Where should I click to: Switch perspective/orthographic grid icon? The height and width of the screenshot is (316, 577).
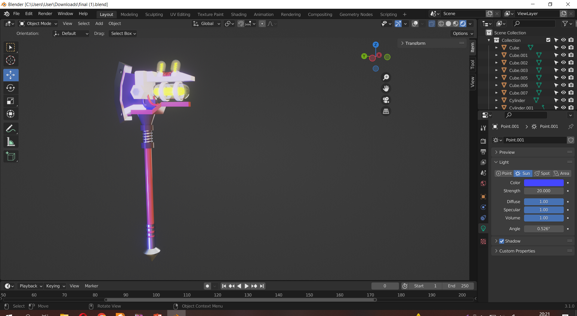coord(386,111)
